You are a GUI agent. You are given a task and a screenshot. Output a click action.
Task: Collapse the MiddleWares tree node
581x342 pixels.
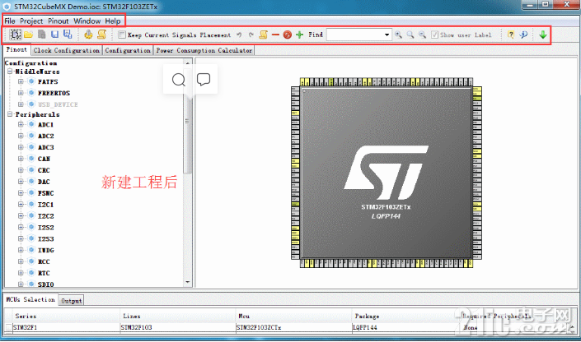coord(10,72)
